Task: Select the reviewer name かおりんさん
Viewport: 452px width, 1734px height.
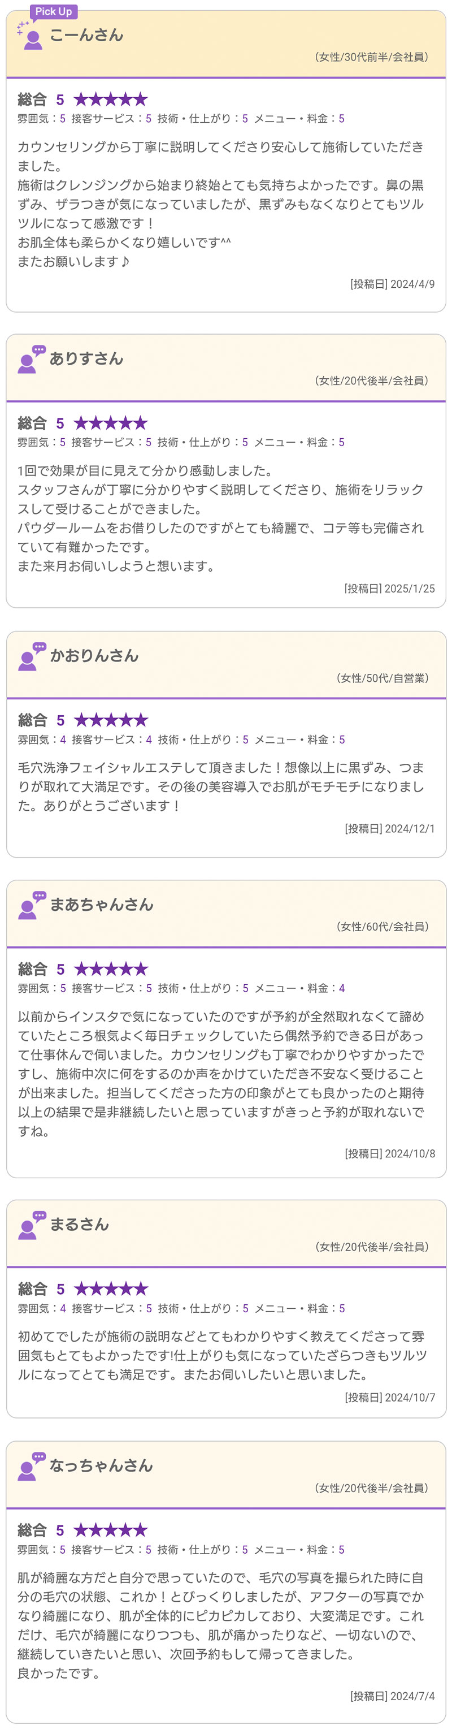Action: point(93,656)
